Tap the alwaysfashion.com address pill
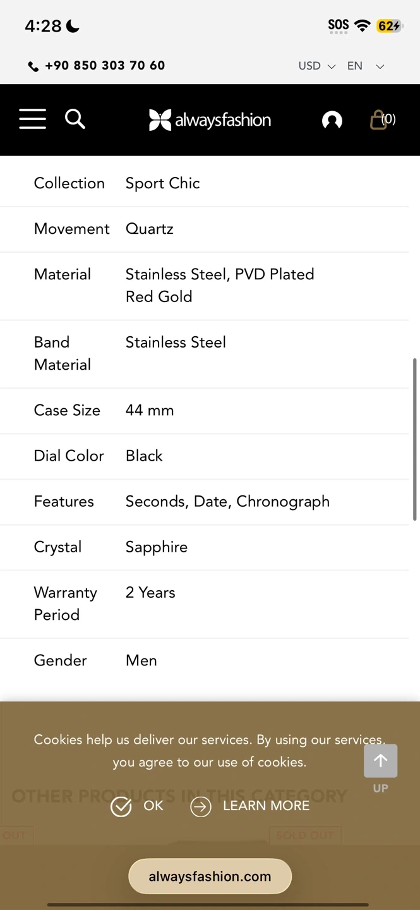The height and width of the screenshot is (910, 420). [x=210, y=877]
